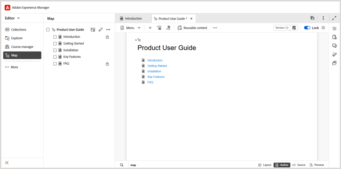Expand the Menu dropdown in toolbar
This screenshot has width=341, height=169.
130,28
